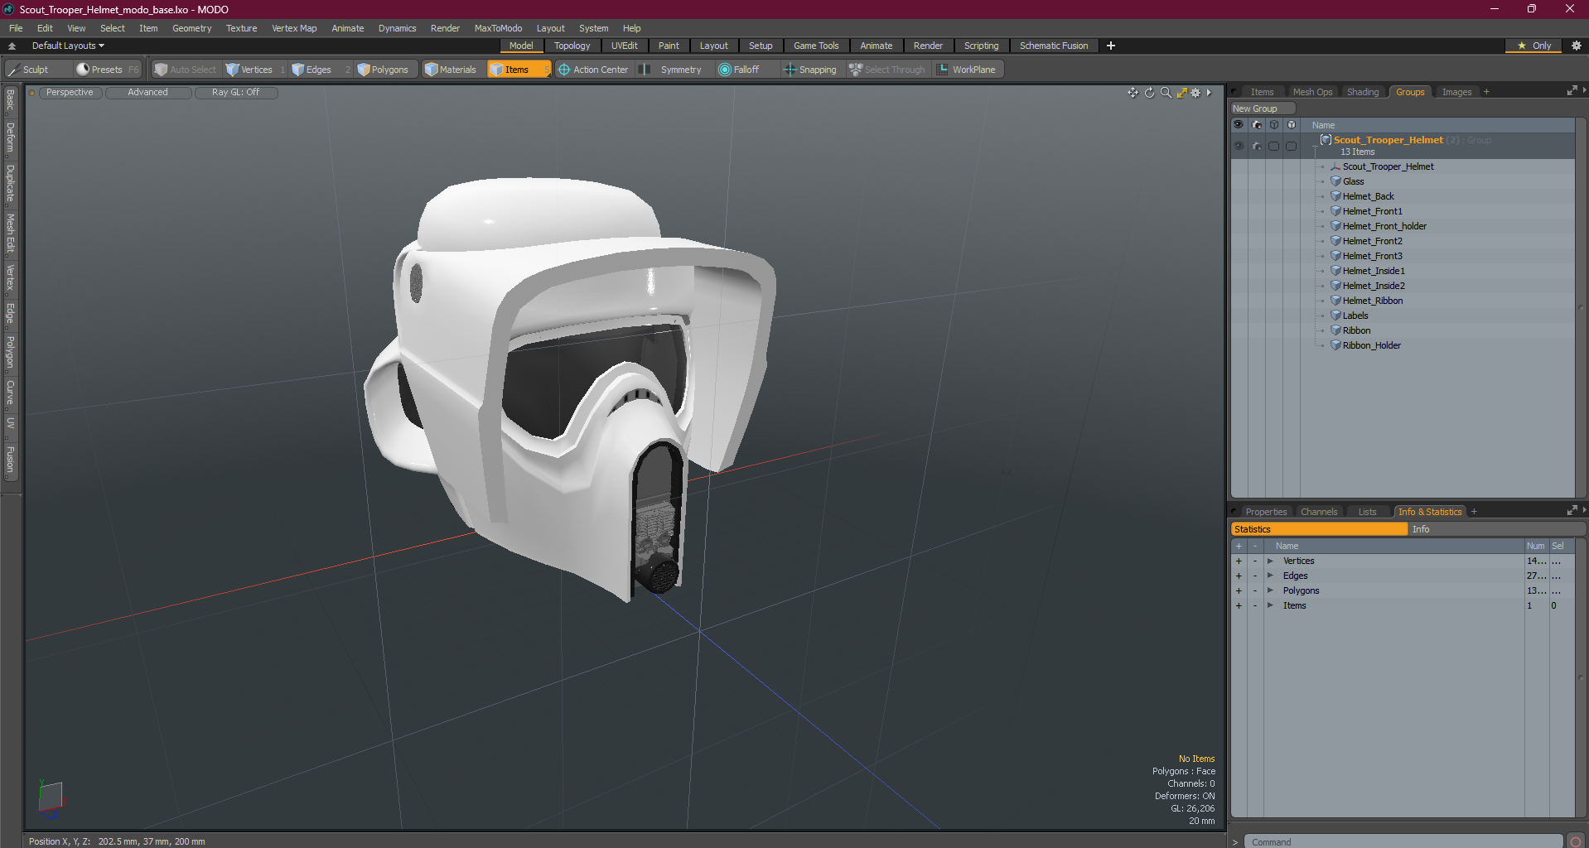Screen dimensions: 1589x848
Task: Expand the Vertices statistics row
Action: coord(1270,561)
